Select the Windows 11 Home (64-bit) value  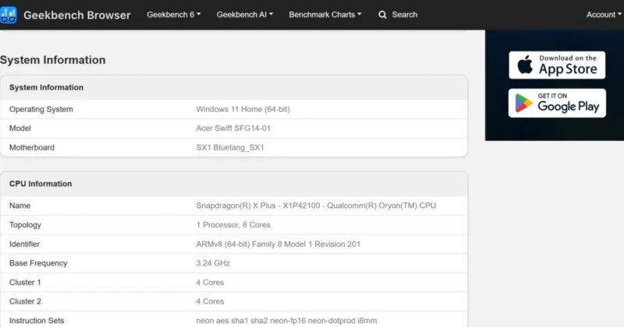pos(243,109)
